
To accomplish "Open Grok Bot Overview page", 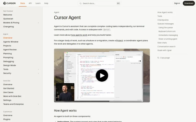I will click(8, 84).
